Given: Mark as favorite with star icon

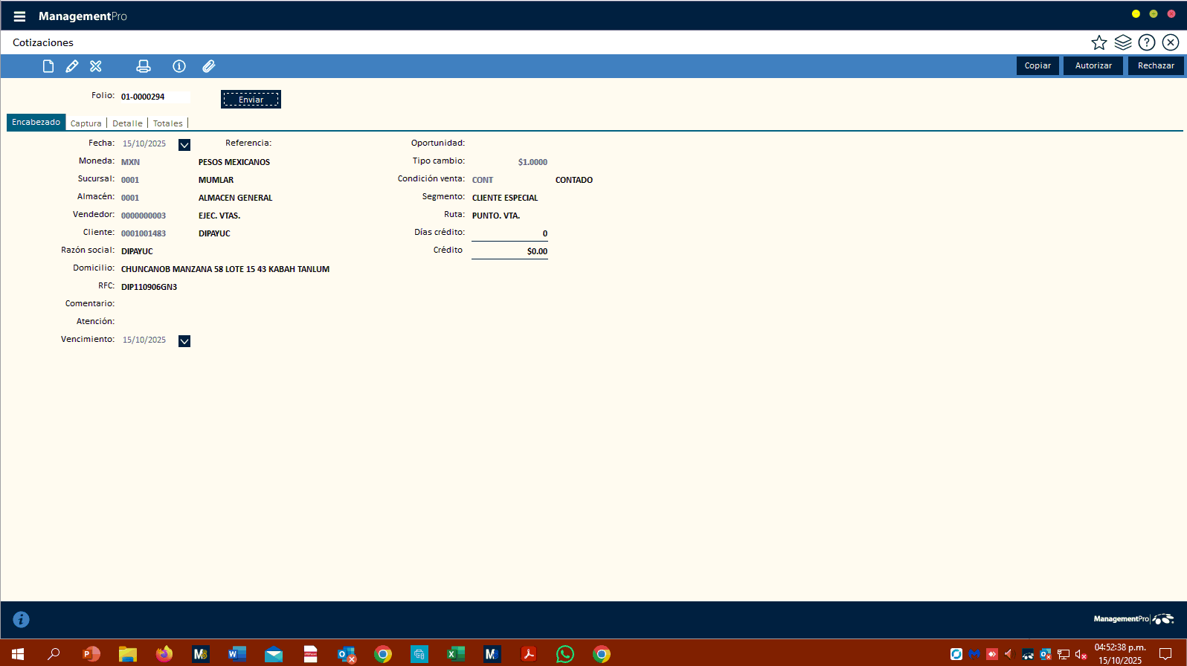Looking at the screenshot, I should click(1098, 42).
